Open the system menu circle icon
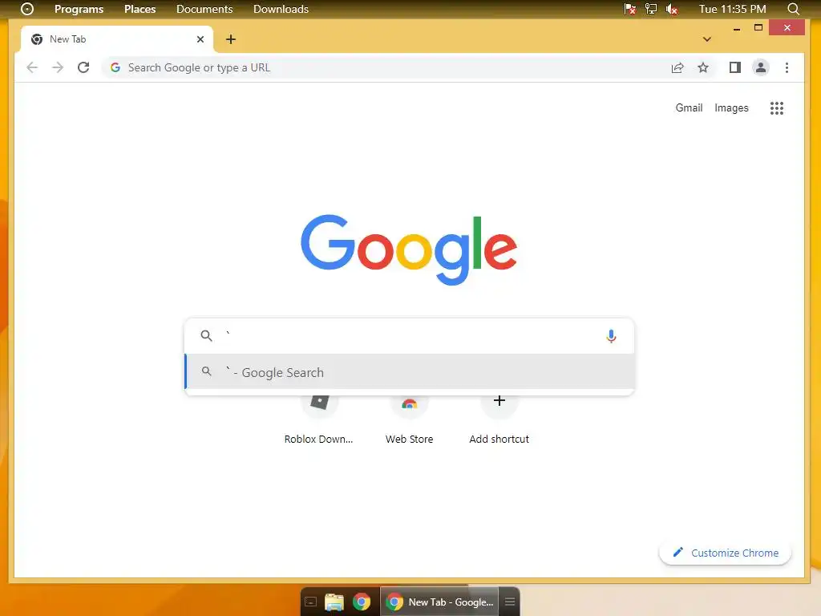821x616 pixels. pos(26,9)
